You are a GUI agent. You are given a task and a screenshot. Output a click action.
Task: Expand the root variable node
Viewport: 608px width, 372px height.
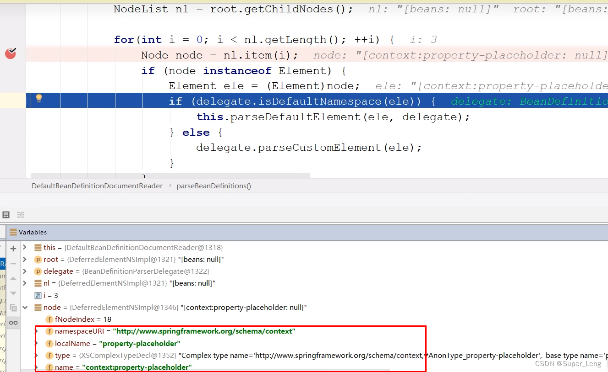[25, 259]
